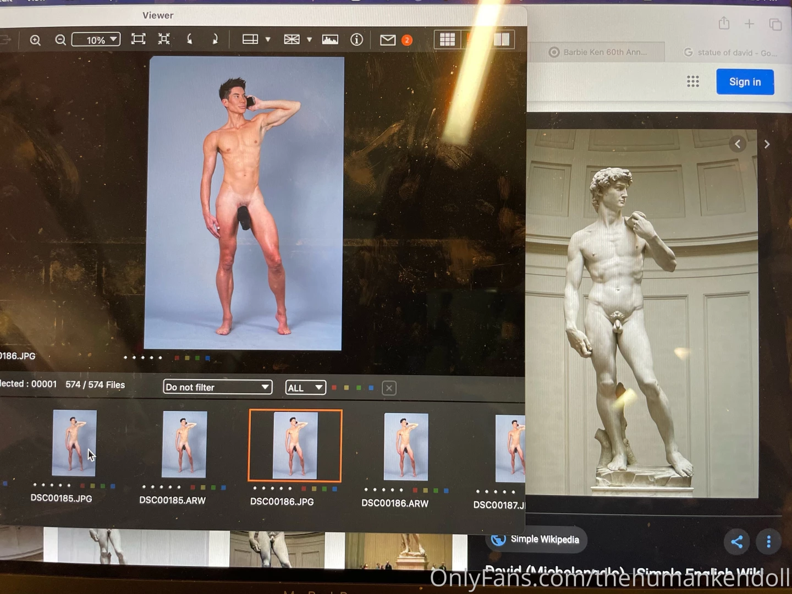
Task: Click the zoom out magnifier in Viewer toolbar
Action: pos(61,40)
